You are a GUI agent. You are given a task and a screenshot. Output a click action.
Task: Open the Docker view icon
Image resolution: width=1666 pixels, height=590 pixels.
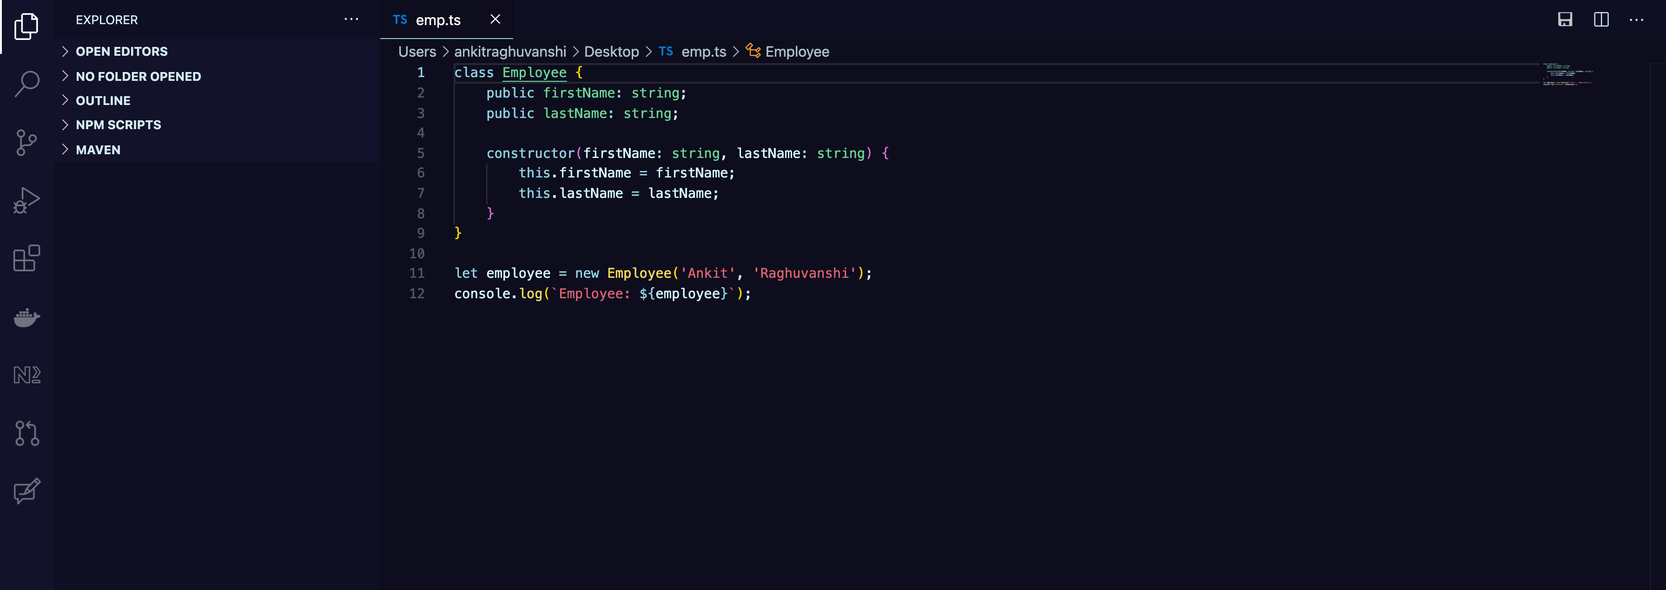pos(26,317)
